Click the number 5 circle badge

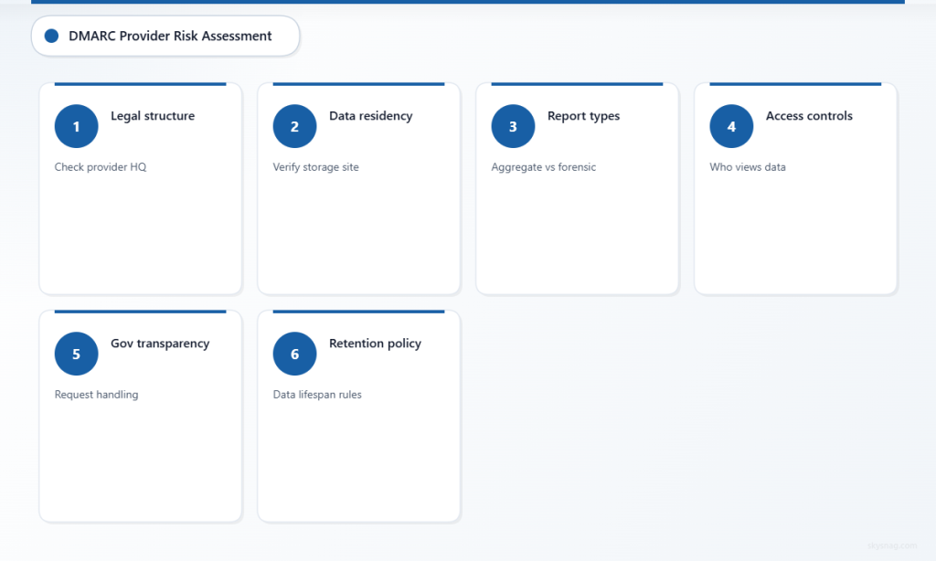coord(77,354)
